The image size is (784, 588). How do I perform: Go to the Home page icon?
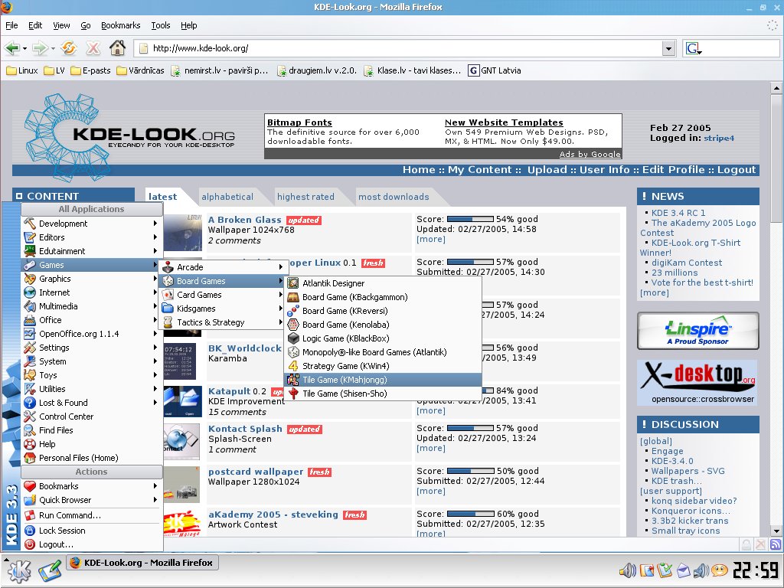117,48
